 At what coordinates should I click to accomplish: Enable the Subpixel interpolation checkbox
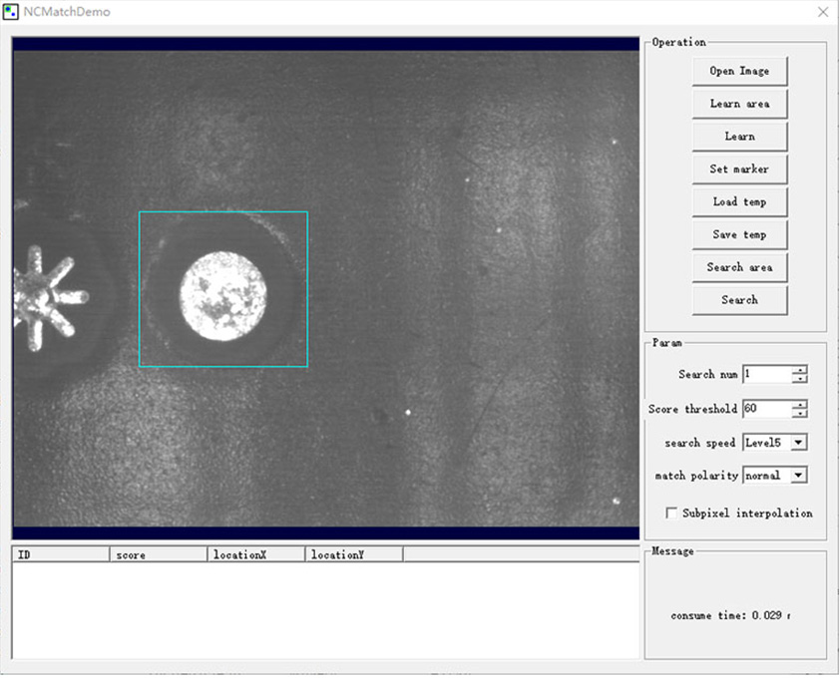coord(671,512)
